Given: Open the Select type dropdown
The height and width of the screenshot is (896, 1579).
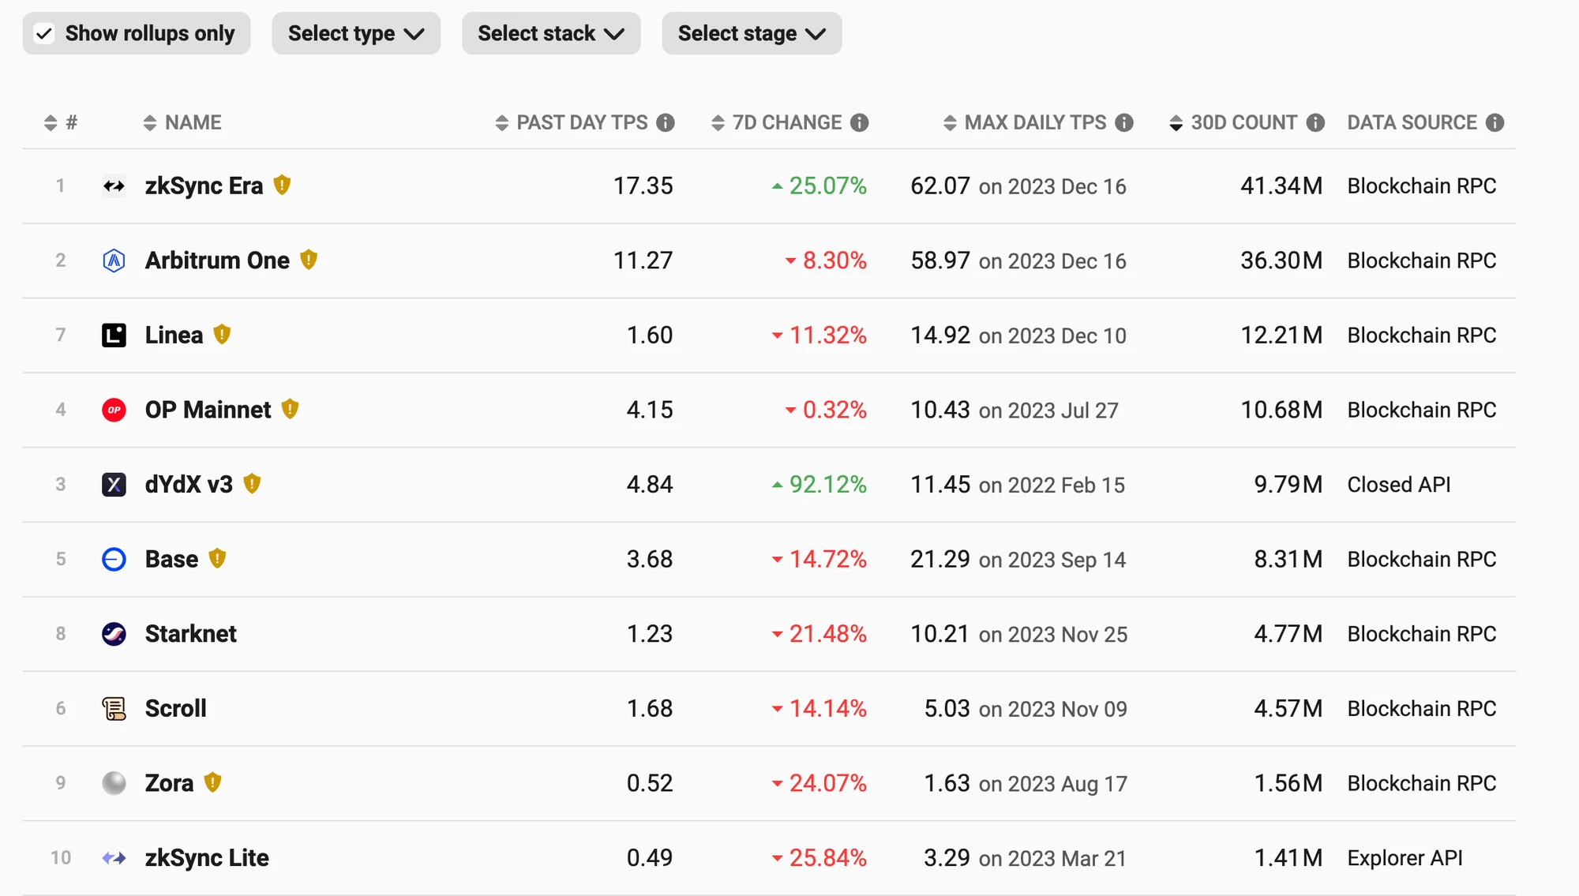Looking at the screenshot, I should point(356,34).
